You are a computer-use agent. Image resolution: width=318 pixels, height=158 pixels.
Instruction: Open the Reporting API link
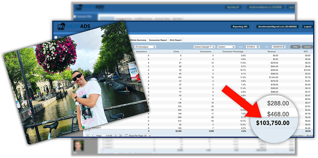pyautogui.click(x=240, y=27)
